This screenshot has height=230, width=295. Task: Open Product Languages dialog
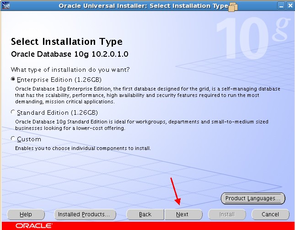click(253, 198)
